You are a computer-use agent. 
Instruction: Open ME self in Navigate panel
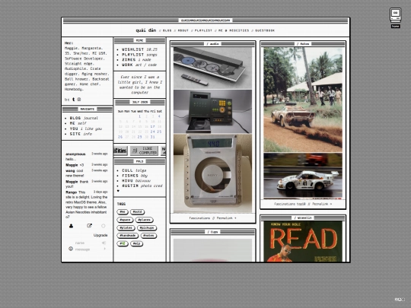78,123
